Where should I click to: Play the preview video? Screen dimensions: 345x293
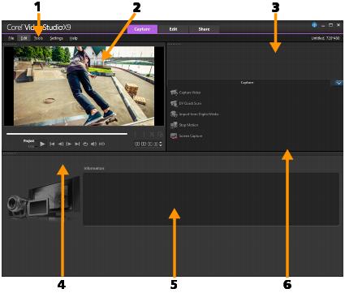tap(42, 144)
